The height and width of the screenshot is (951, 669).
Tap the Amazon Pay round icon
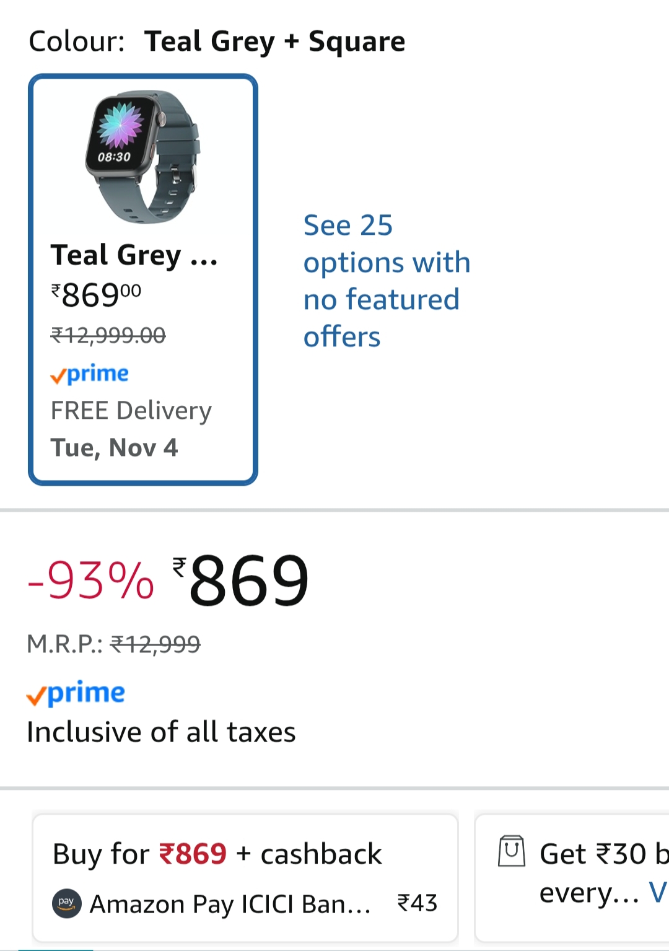[x=66, y=903]
